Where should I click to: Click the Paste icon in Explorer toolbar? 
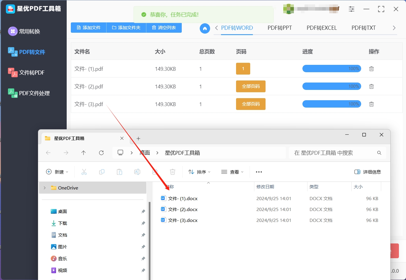pos(119,172)
